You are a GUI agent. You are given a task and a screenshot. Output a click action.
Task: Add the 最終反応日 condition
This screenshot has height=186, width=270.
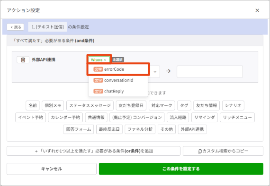pos(109,129)
